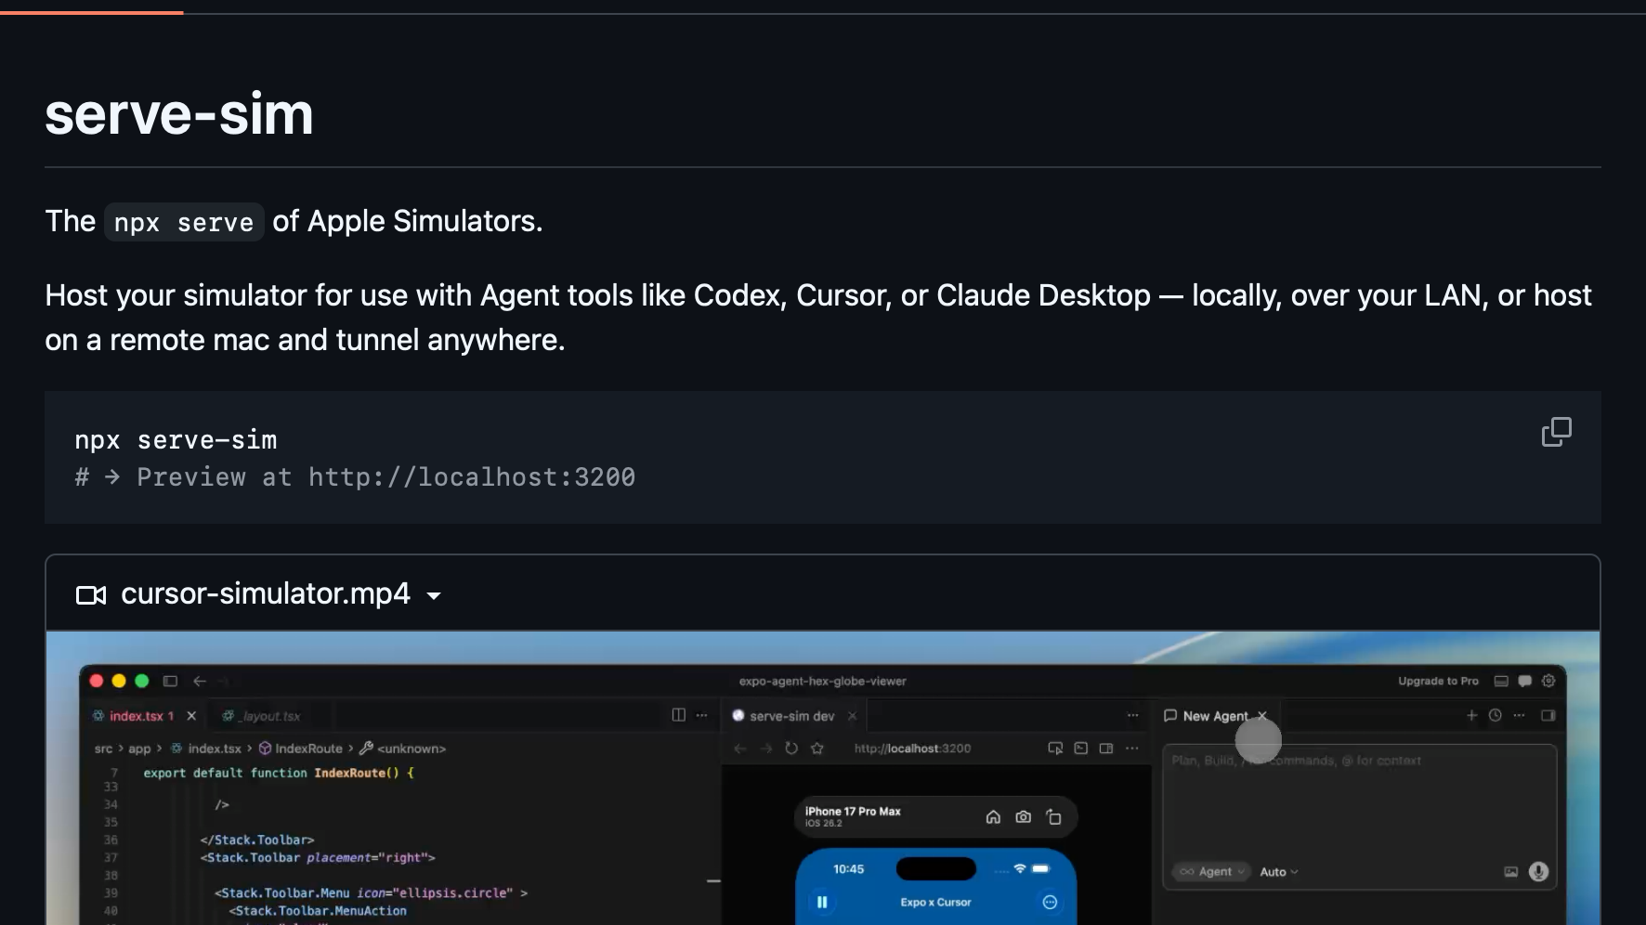Copy the npx serve-sim code block

pyautogui.click(x=1557, y=432)
